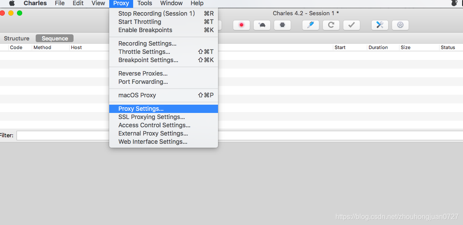
Task: Open Recording Settings… menu item
Action: pos(164,43)
